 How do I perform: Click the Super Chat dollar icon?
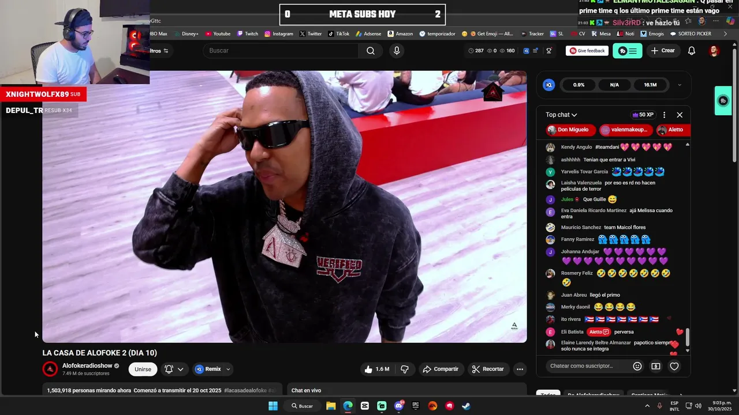pyautogui.click(x=656, y=366)
